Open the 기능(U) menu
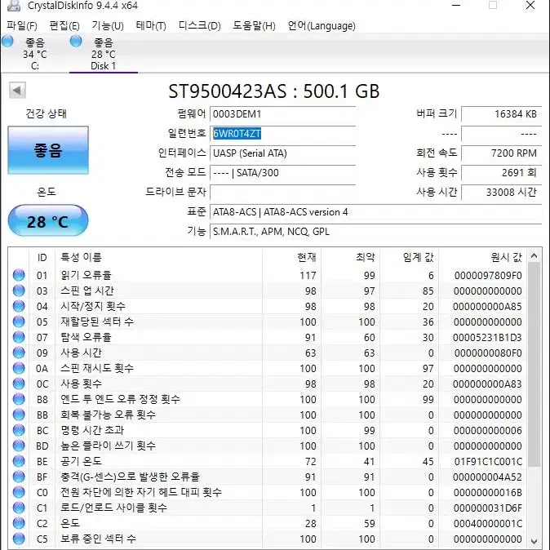The width and height of the screenshot is (550, 550). [108, 25]
